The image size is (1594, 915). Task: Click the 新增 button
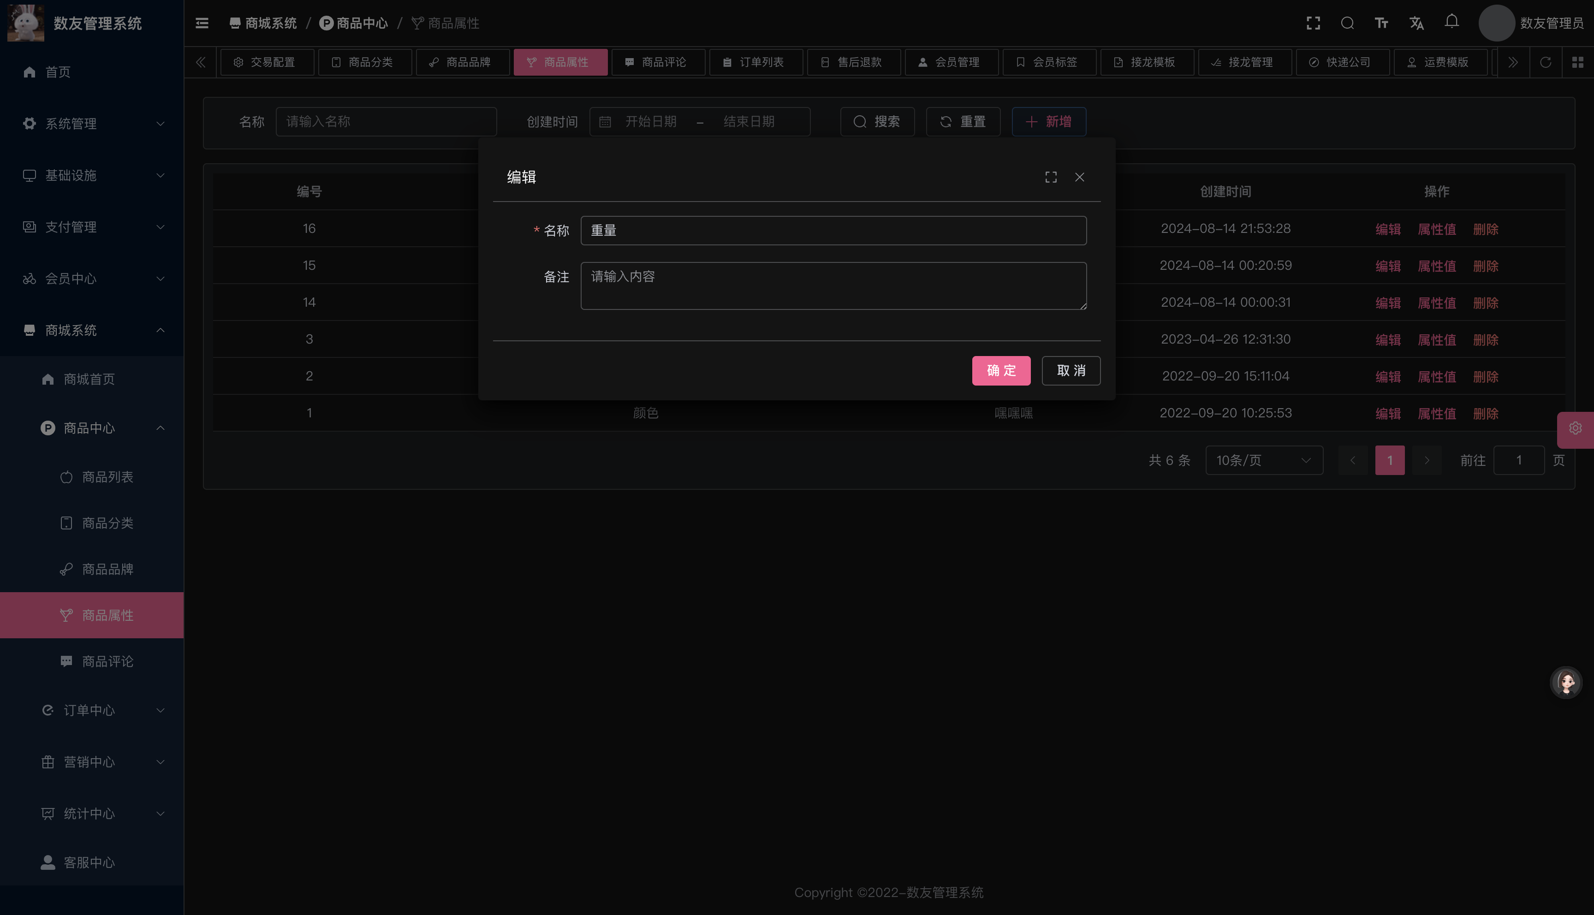(x=1049, y=122)
